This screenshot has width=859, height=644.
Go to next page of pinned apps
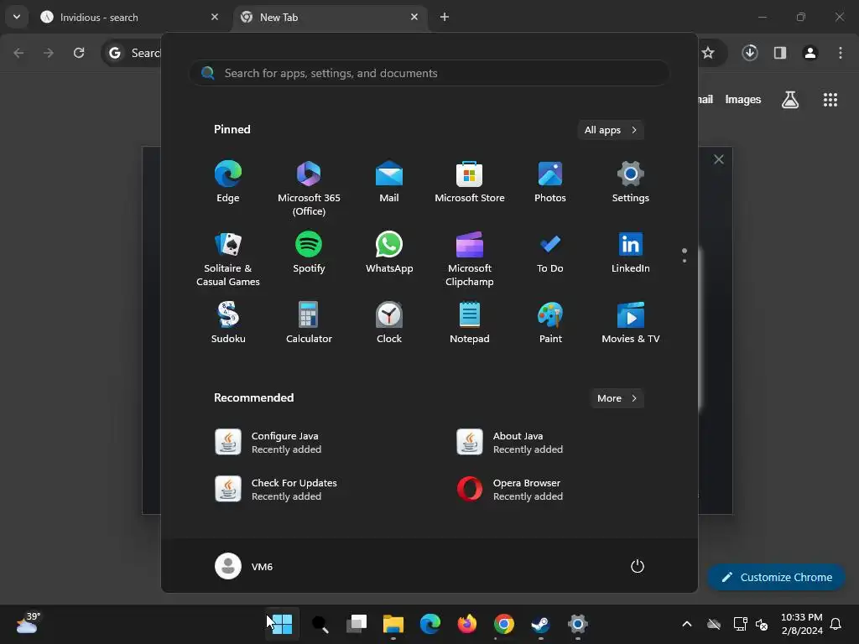coord(685,261)
